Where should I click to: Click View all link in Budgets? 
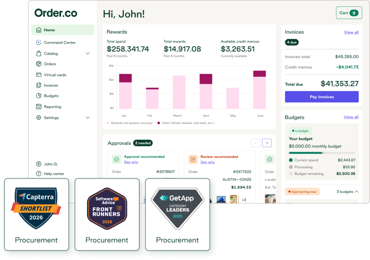pyautogui.click(x=351, y=117)
